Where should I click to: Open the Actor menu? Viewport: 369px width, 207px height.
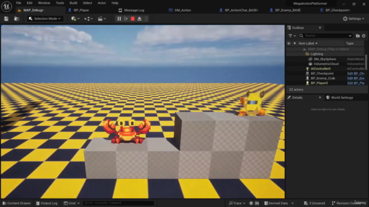pyautogui.click(x=101, y=3)
